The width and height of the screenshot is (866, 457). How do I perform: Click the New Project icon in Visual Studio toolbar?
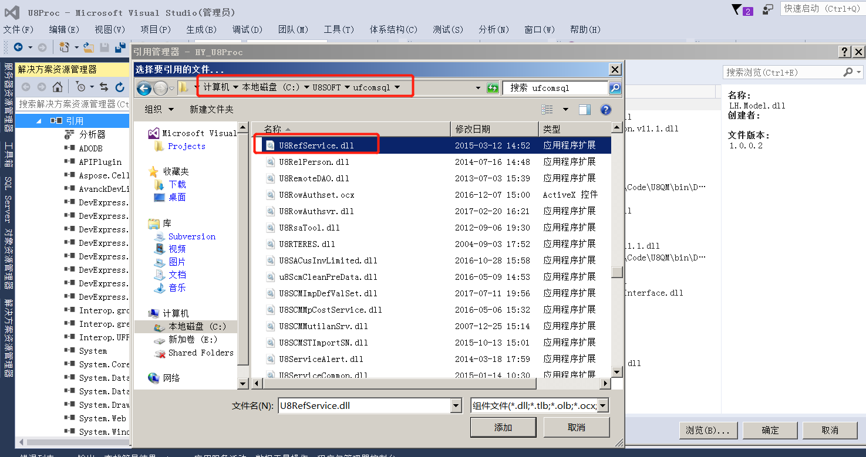(64, 48)
